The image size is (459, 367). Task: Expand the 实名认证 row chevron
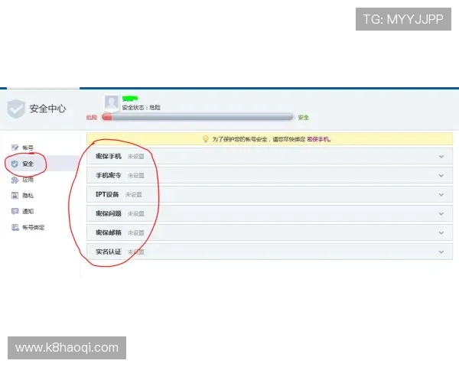[441, 252]
